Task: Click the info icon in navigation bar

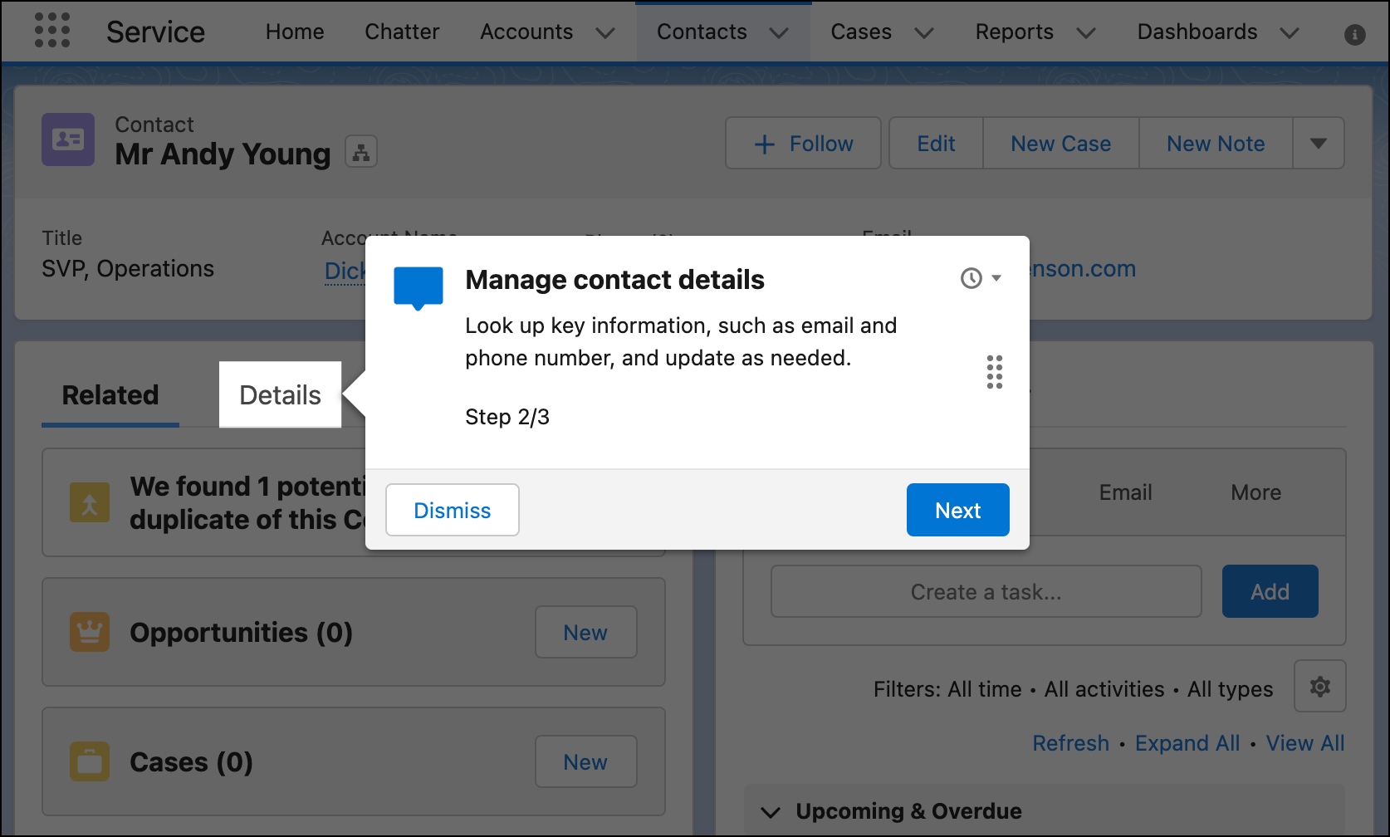Action: 1354,34
